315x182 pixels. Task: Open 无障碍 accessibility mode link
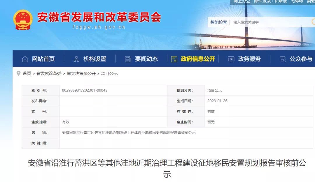[297, 1]
